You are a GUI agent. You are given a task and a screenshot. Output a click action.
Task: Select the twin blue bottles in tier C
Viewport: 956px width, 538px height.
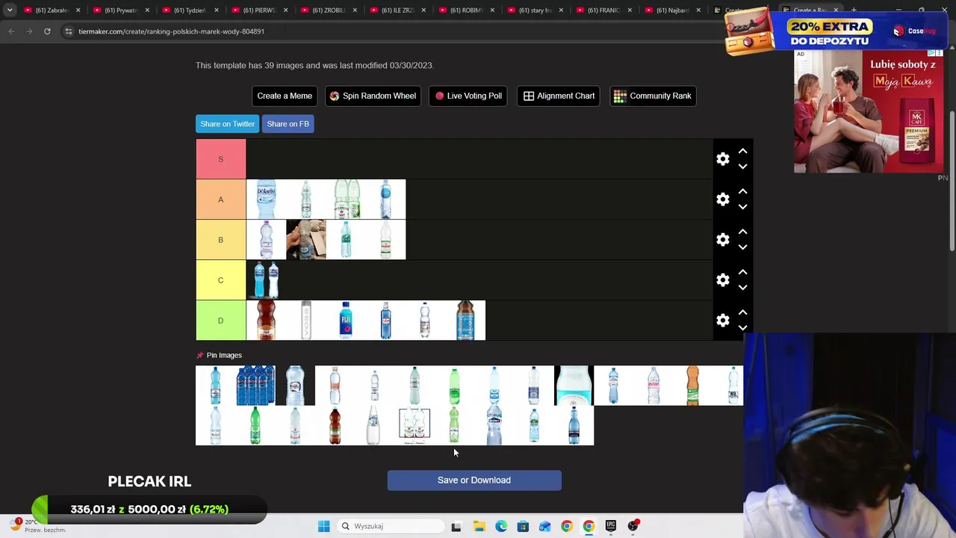pos(266,280)
